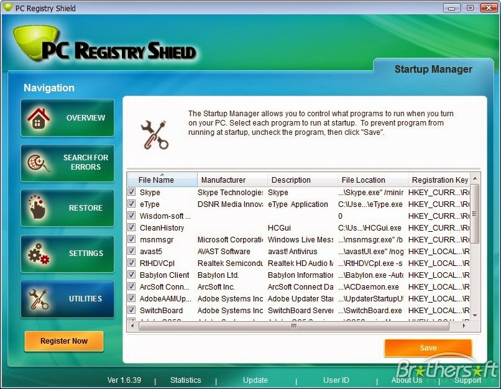Sort by File Name column header

(x=162, y=180)
